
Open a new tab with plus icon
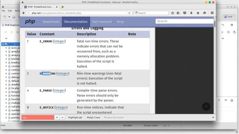(x=62, y=7)
